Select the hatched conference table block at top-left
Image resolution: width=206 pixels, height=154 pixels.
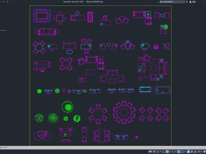click(42, 16)
